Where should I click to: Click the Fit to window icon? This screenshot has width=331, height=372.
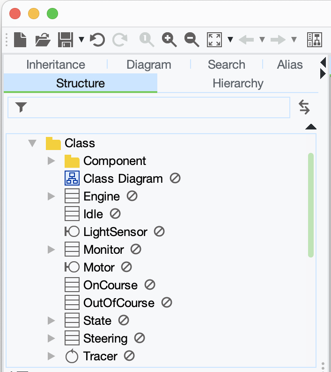pyautogui.click(x=214, y=40)
